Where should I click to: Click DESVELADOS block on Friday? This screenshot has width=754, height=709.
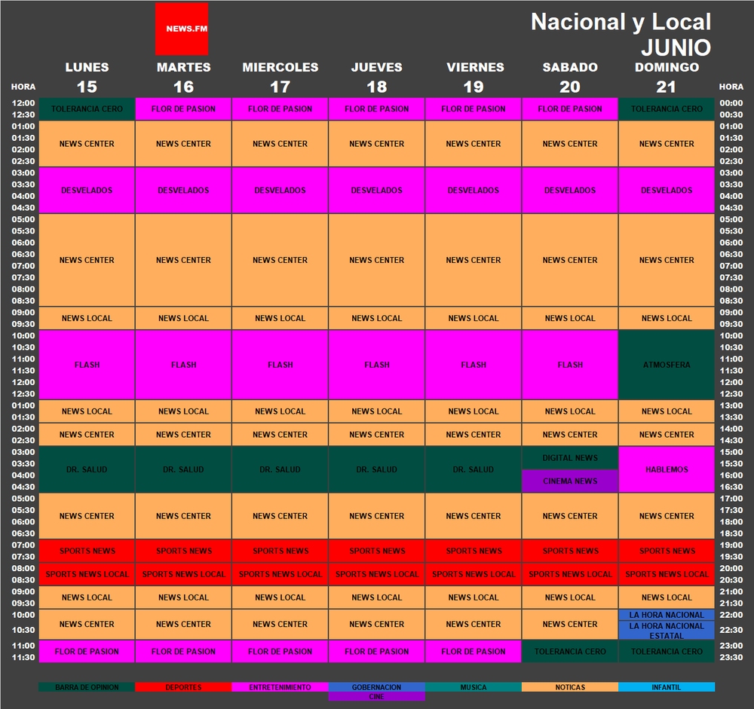tap(474, 190)
